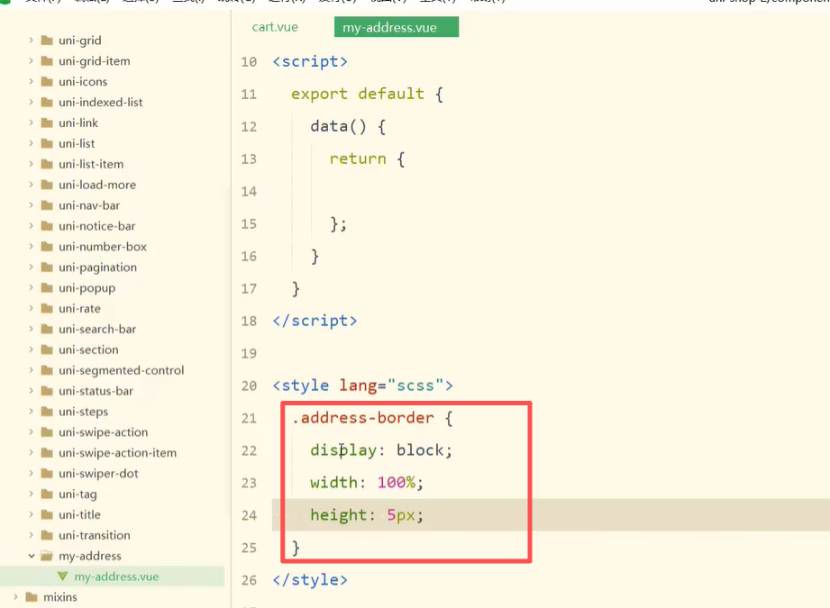Expand the mixins folder chevron
This screenshot has height=608, width=830.
coord(16,597)
